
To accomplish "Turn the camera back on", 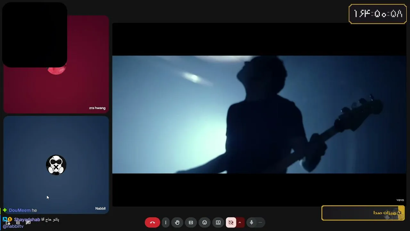I will point(231,222).
